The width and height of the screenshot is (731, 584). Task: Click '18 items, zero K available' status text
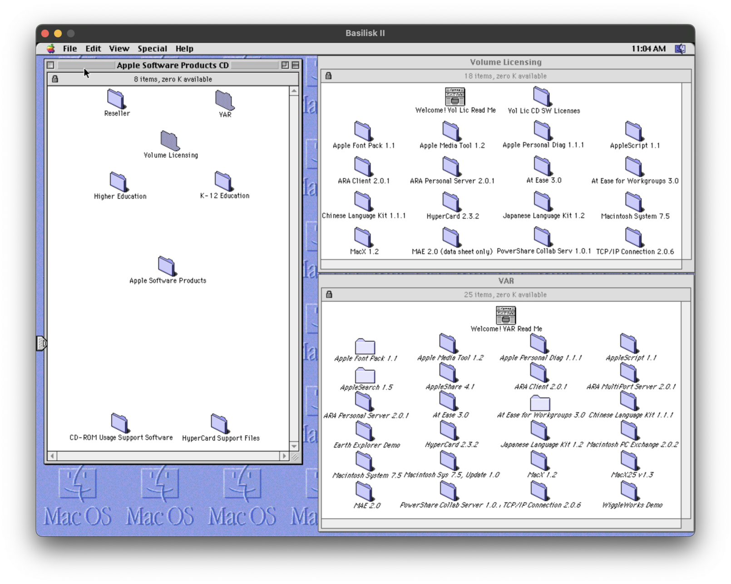pos(505,76)
